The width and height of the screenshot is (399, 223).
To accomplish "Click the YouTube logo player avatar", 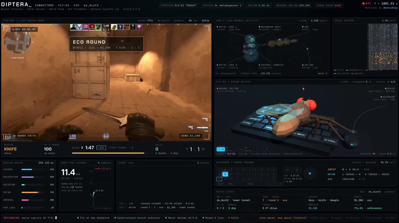I will [92, 27].
